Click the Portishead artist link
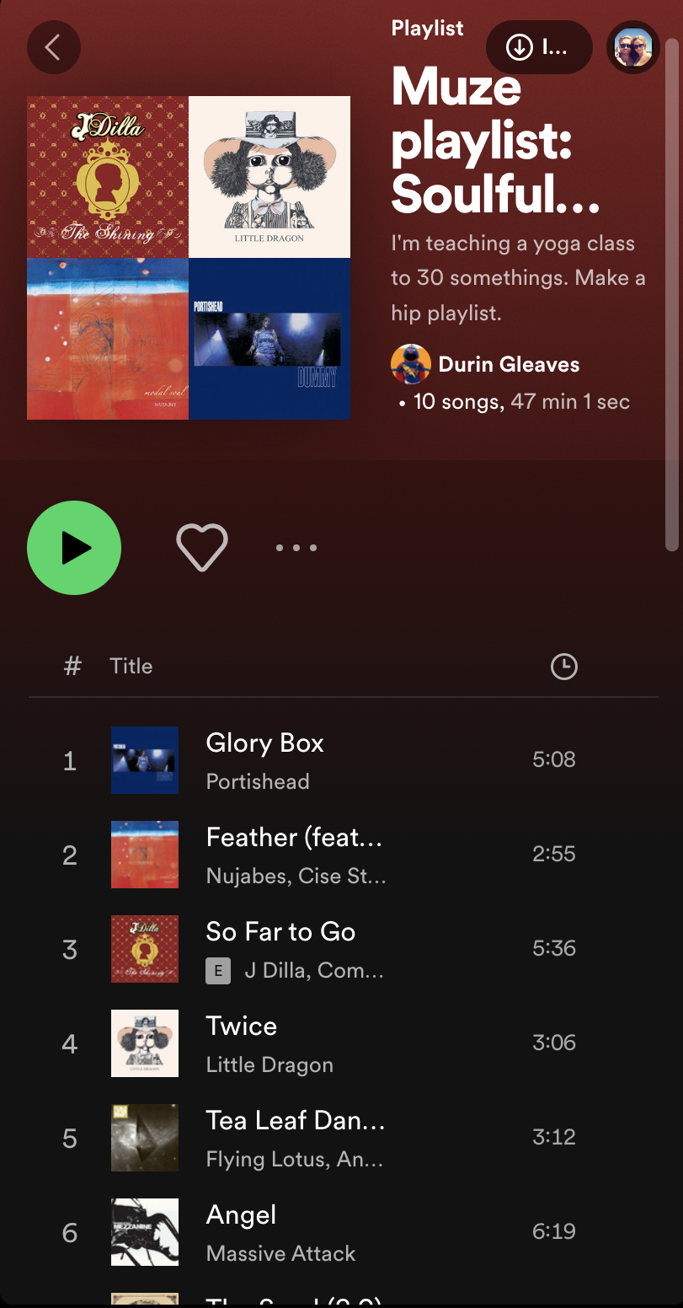Viewport: 683px width, 1308px height. coord(258,781)
